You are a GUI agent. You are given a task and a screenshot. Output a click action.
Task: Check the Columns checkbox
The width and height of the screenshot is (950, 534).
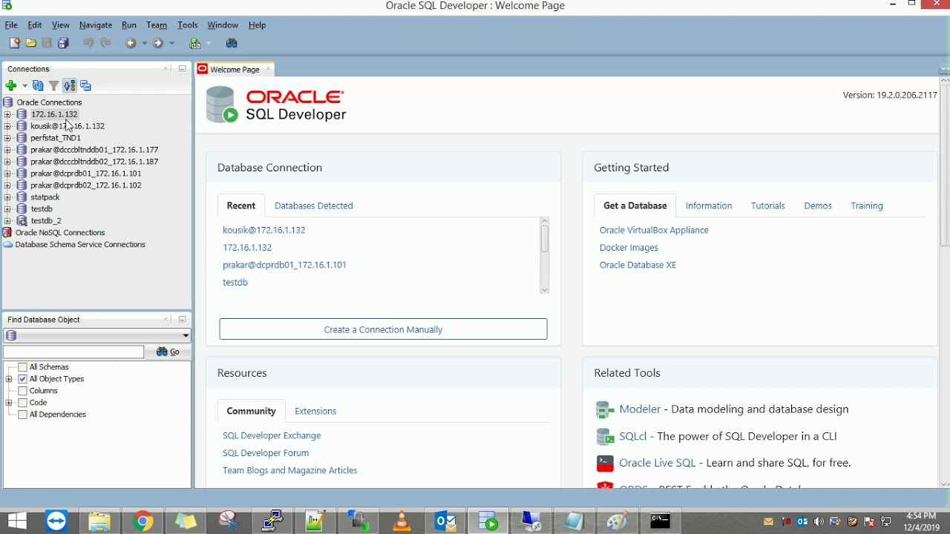tap(23, 391)
